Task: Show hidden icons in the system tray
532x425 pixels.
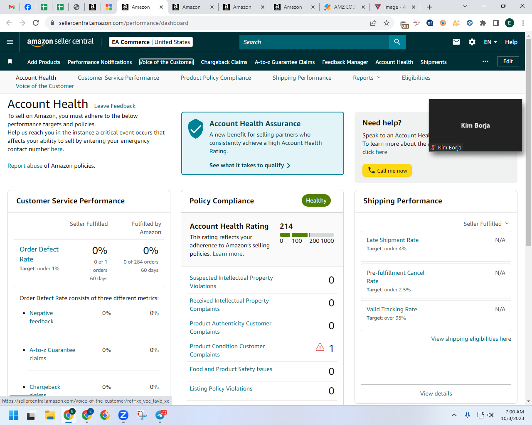Action: tap(454, 415)
